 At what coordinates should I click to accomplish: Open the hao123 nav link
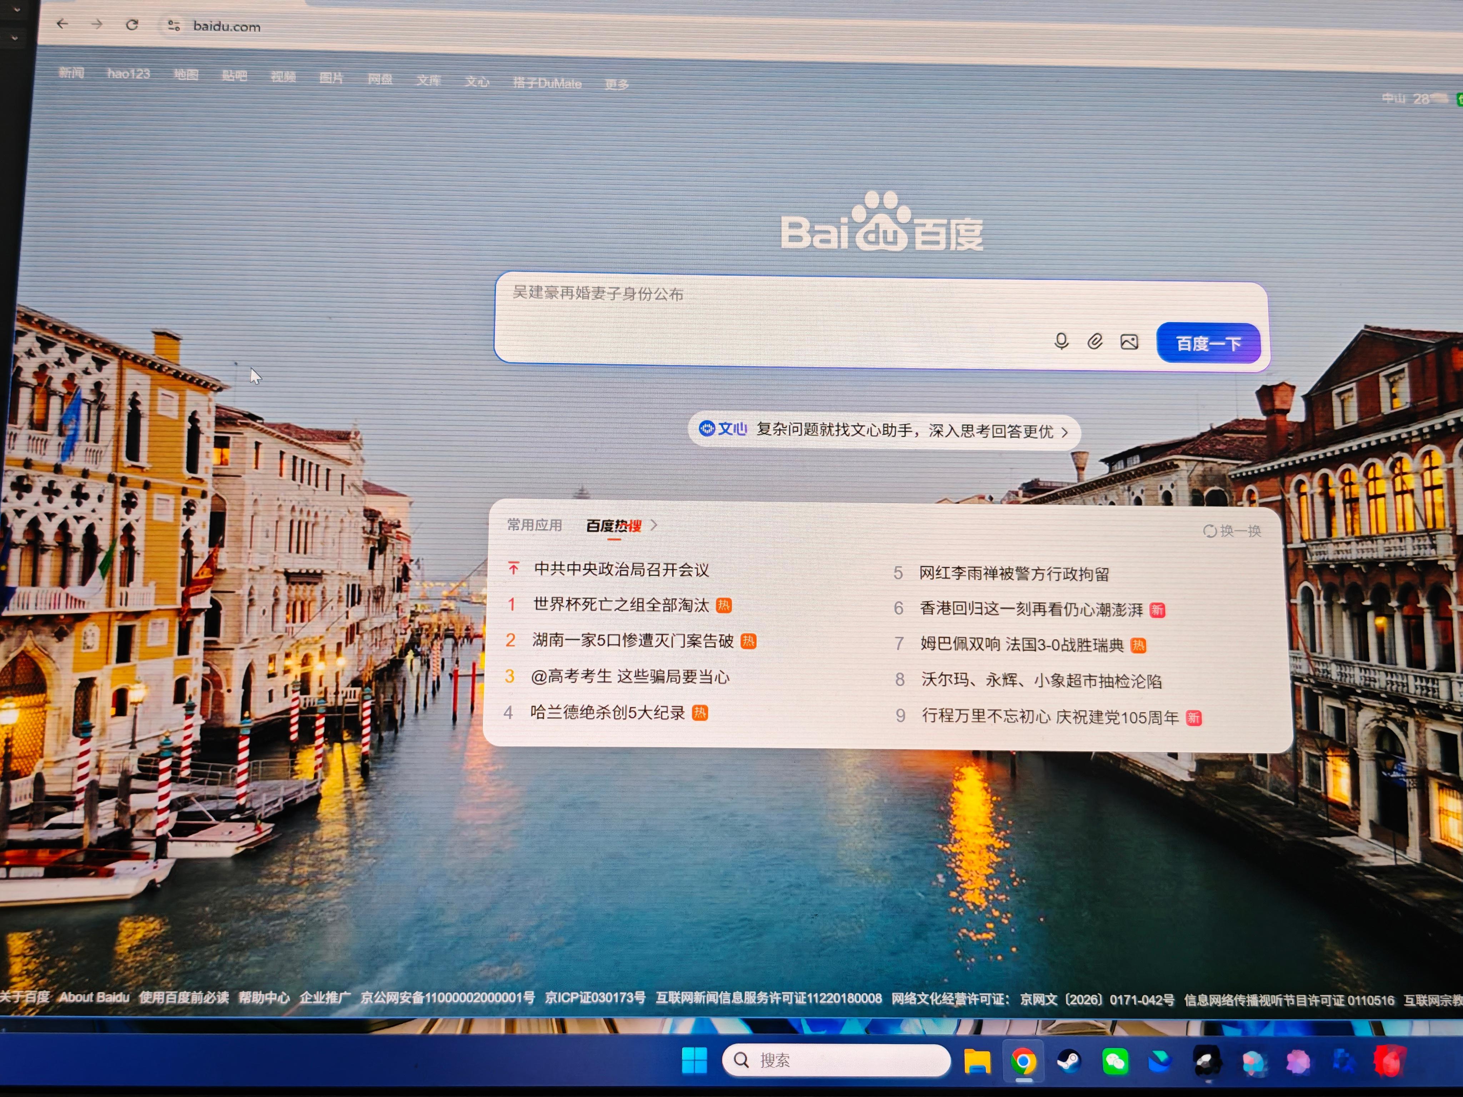(x=128, y=74)
